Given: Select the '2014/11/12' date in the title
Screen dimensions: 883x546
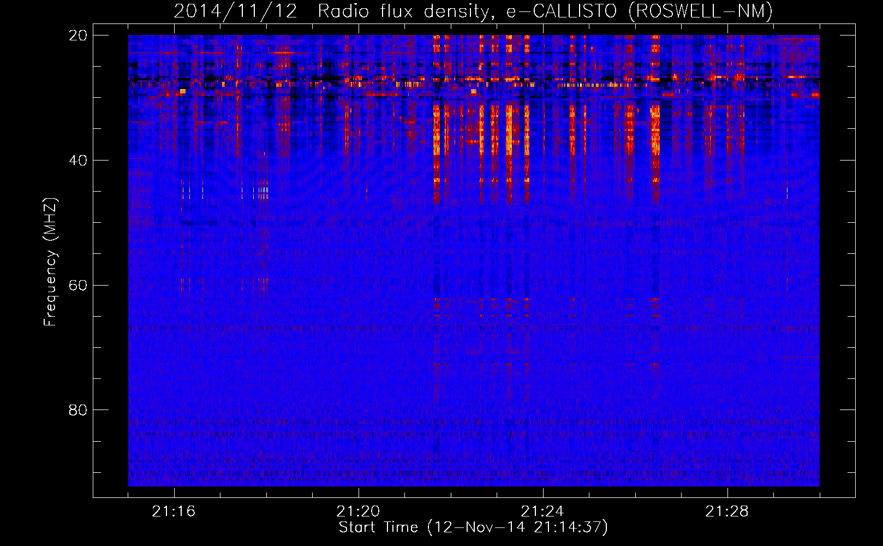Looking at the screenshot, I should (236, 11).
